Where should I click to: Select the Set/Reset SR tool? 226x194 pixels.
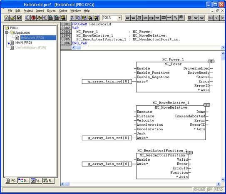coord(175,18)
